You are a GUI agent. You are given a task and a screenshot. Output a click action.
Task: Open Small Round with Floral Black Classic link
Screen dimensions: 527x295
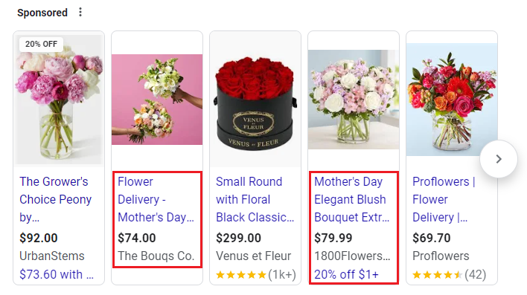click(255, 199)
